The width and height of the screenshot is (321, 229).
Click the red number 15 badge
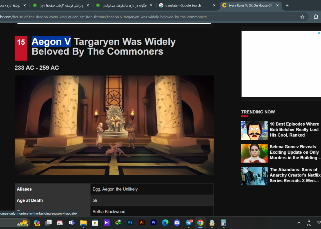pyautogui.click(x=21, y=48)
